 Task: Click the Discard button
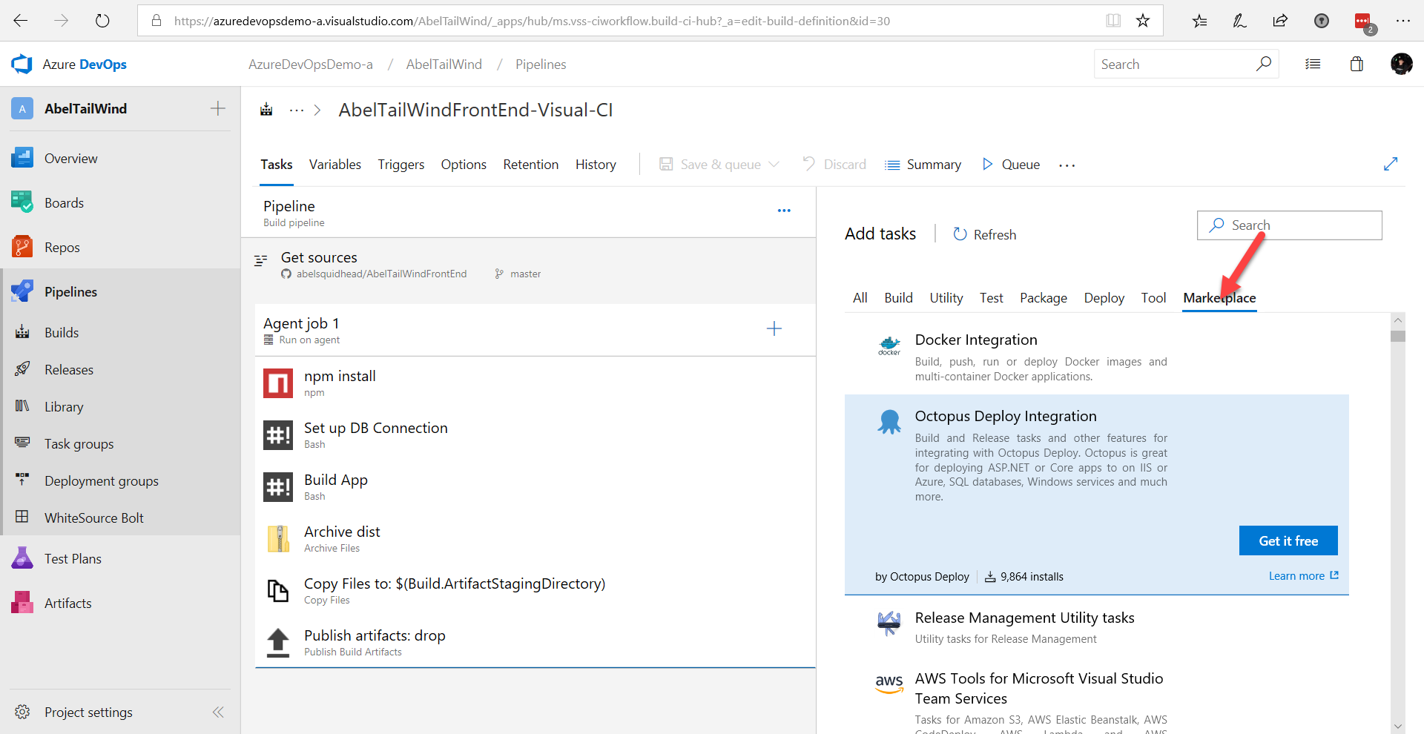click(x=834, y=165)
